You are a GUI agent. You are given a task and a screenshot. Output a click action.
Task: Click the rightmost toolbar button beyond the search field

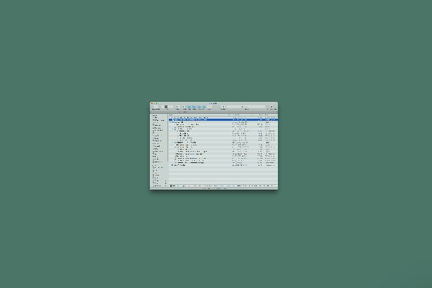click(272, 107)
